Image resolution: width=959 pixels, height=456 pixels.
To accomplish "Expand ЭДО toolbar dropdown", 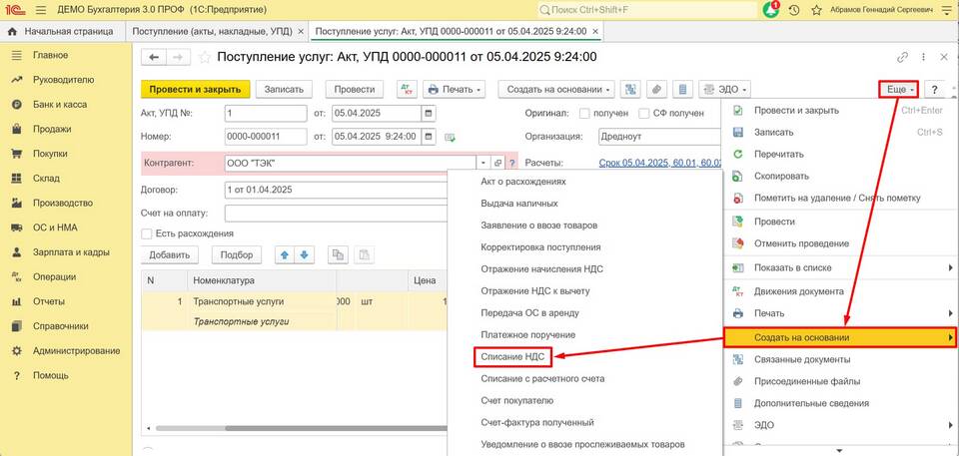I will (x=725, y=89).
